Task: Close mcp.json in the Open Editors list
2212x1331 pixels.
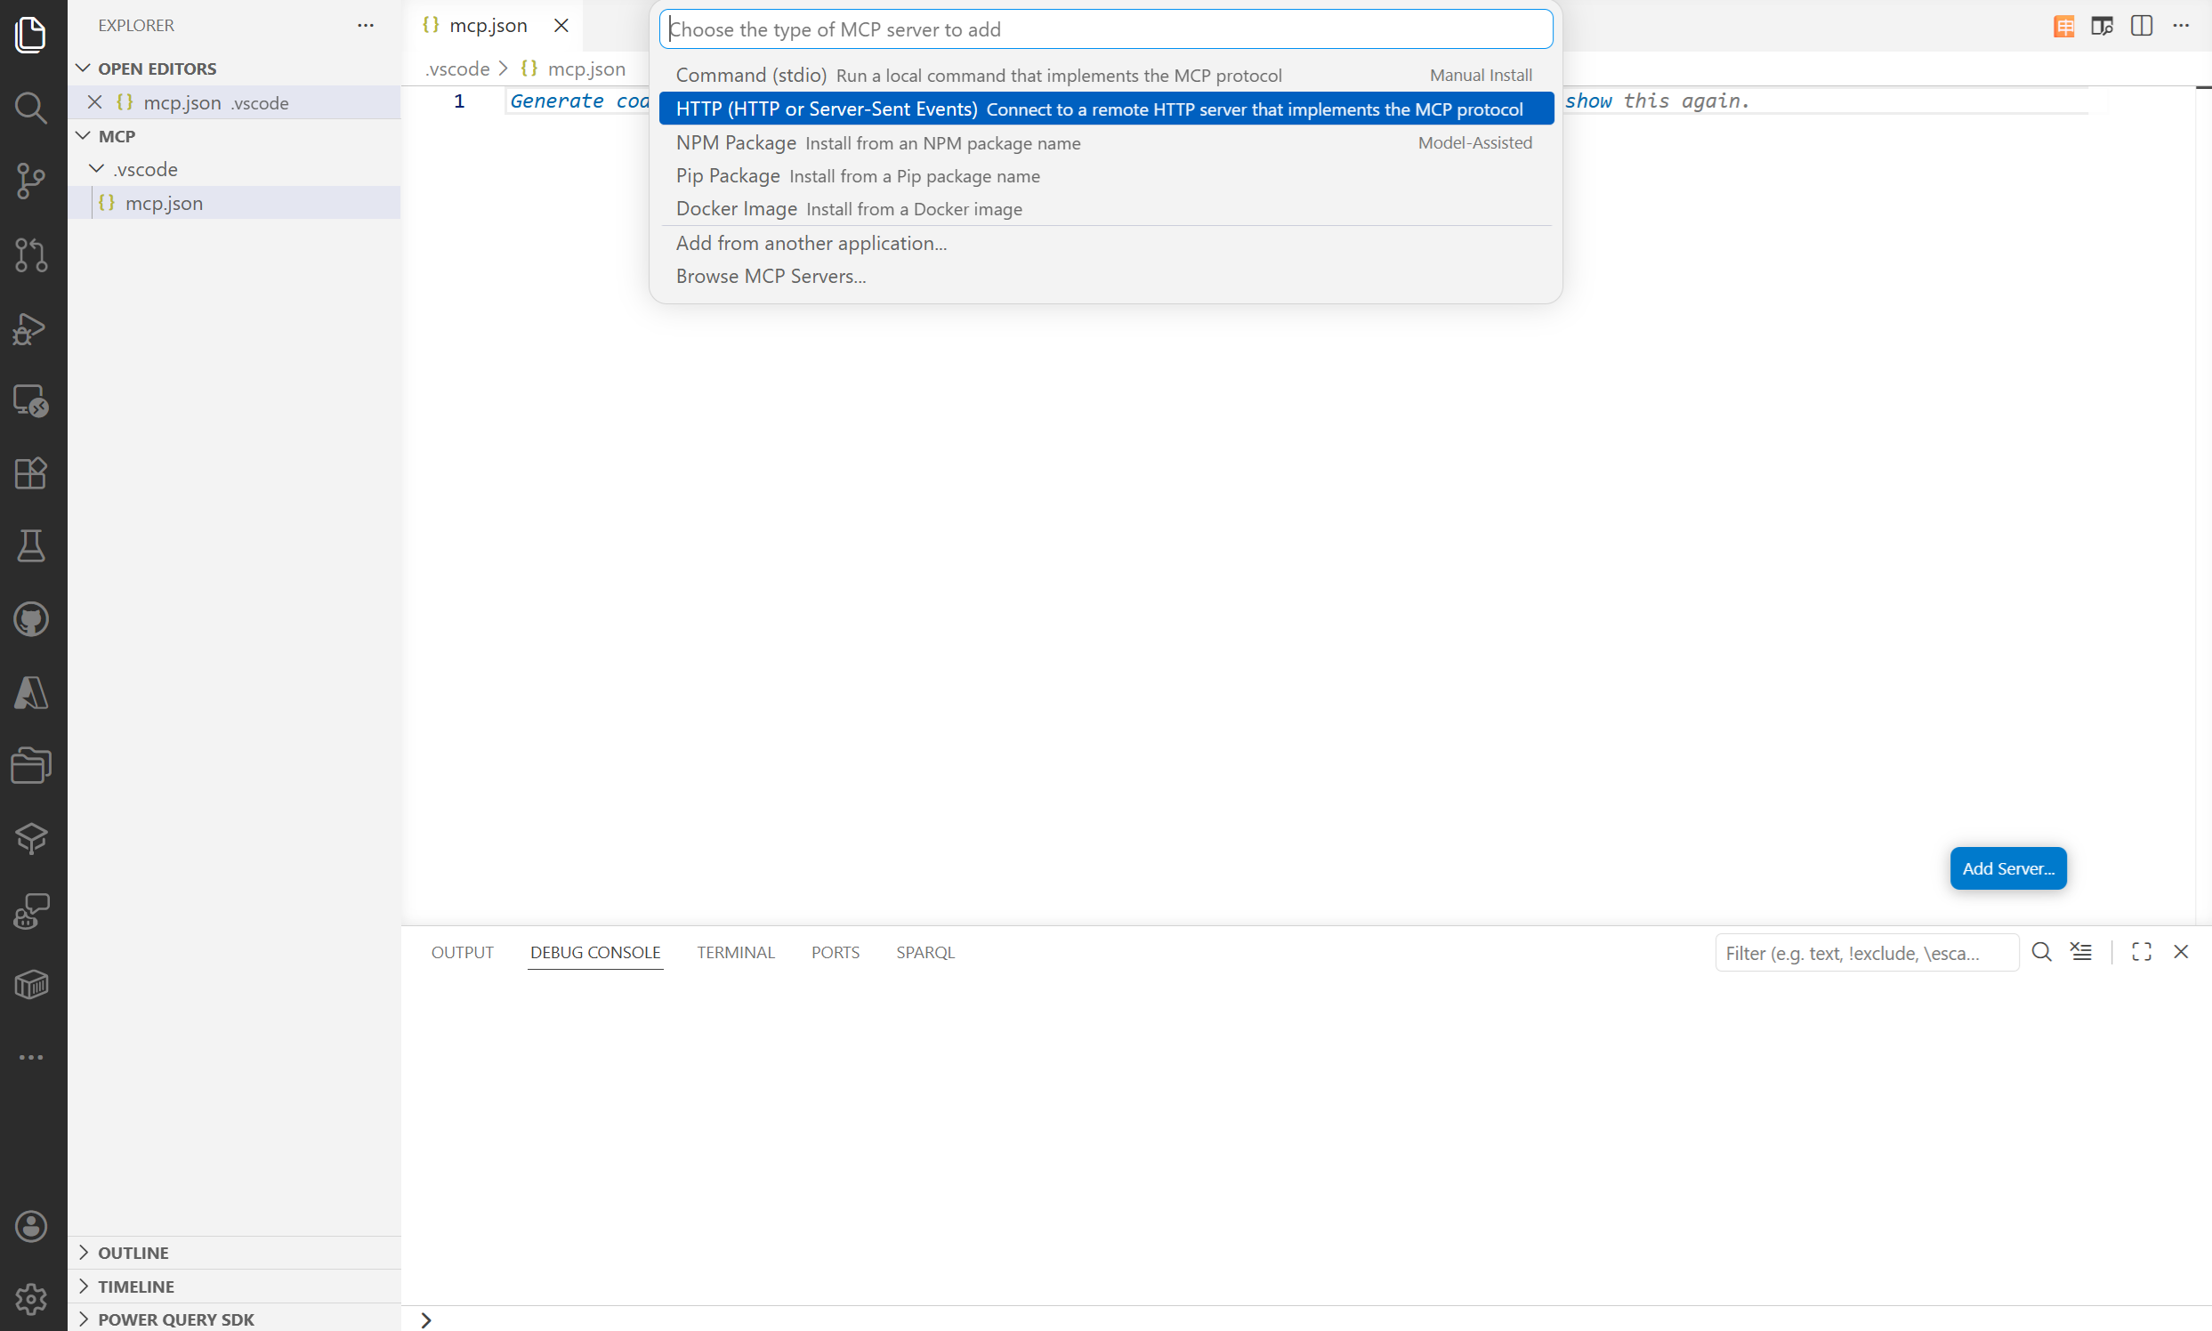Action: click(x=94, y=102)
